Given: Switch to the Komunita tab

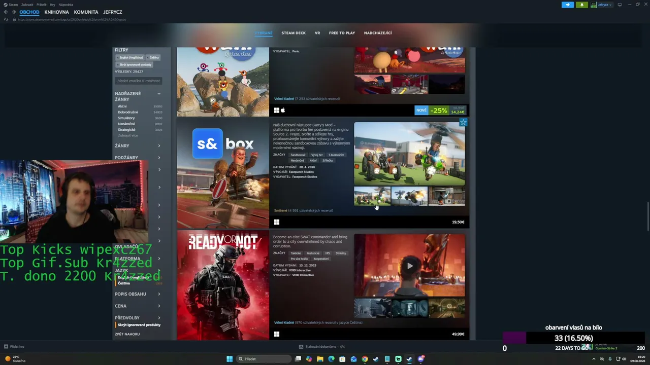Looking at the screenshot, I should (x=86, y=12).
